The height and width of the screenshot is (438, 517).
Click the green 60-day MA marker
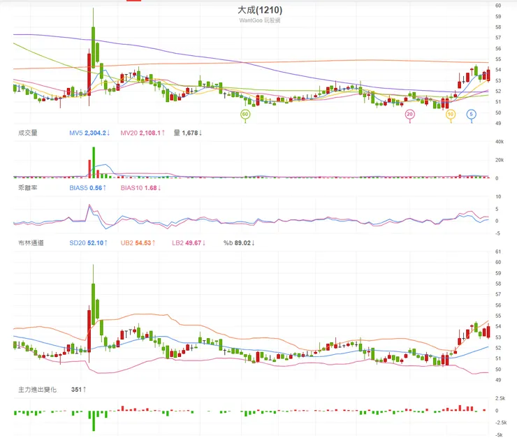pyautogui.click(x=245, y=115)
